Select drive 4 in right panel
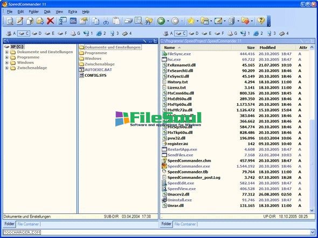The height and width of the screenshot is (238, 318). [284, 33]
